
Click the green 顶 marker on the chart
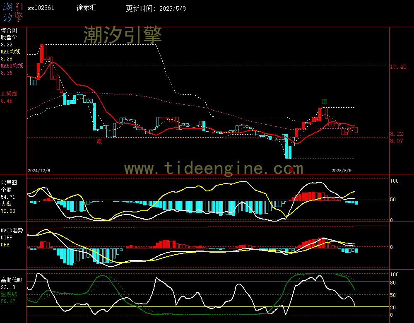(x=324, y=102)
